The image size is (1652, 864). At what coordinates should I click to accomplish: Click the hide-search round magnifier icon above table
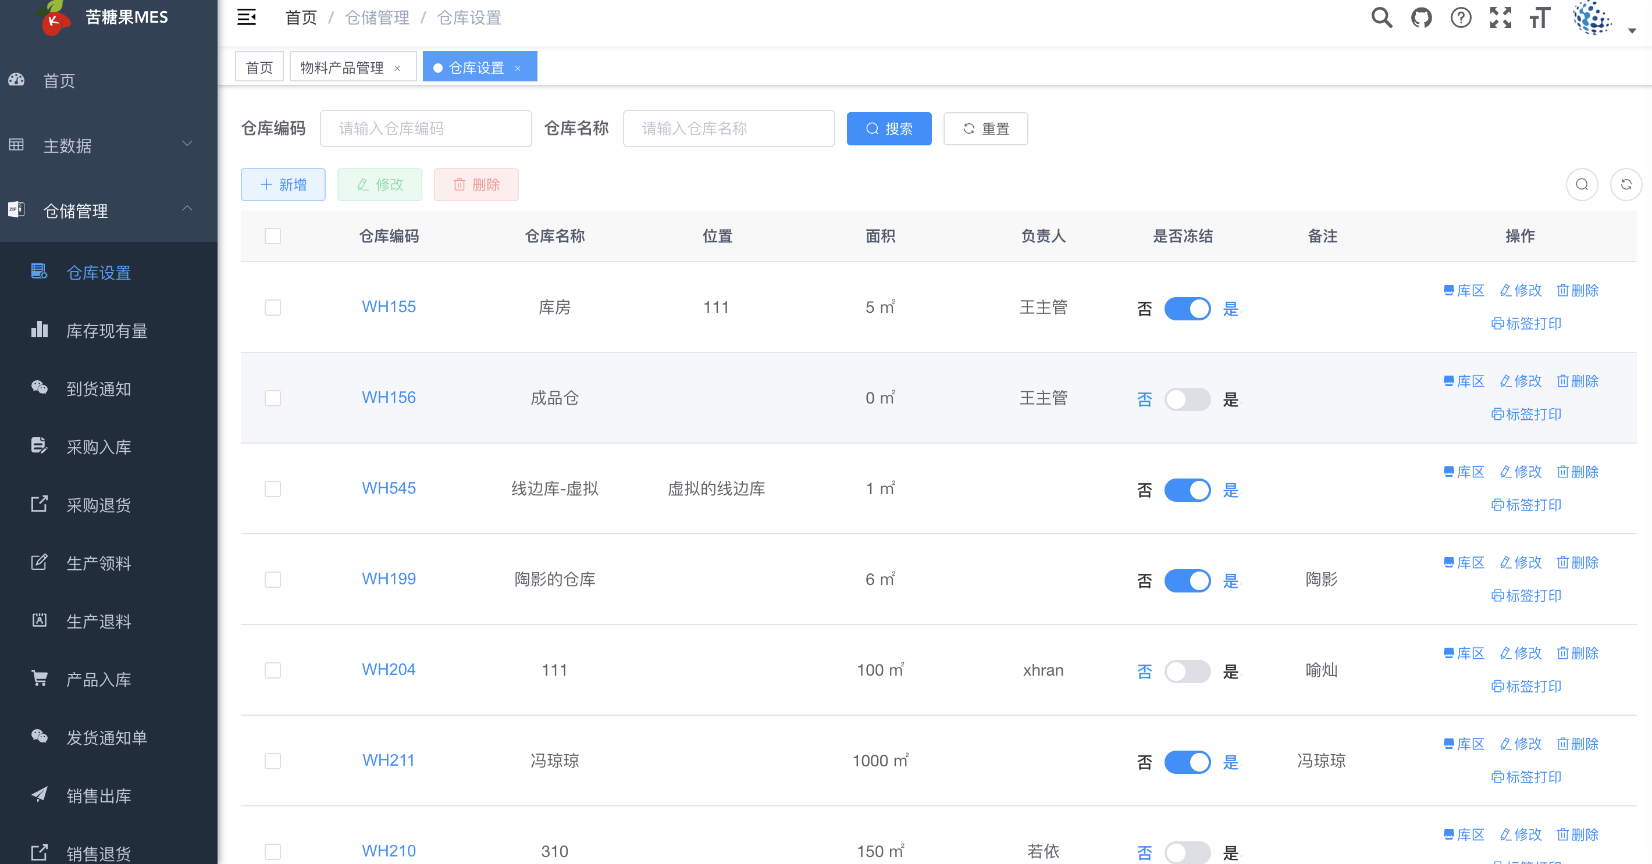click(1582, 184)
